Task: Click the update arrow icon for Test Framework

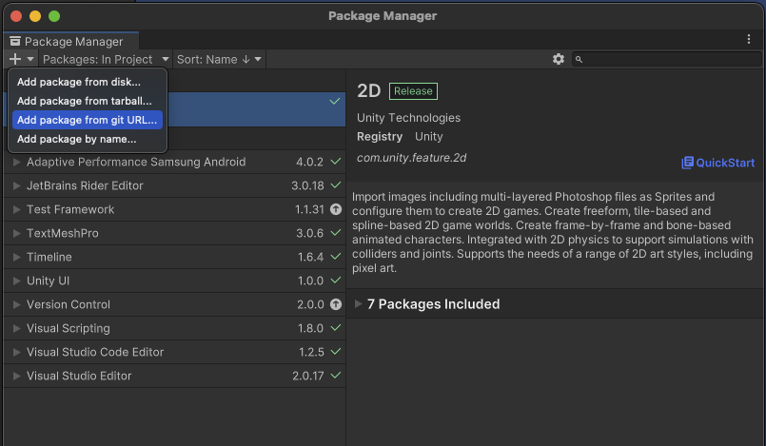Action: coord(335,209)
